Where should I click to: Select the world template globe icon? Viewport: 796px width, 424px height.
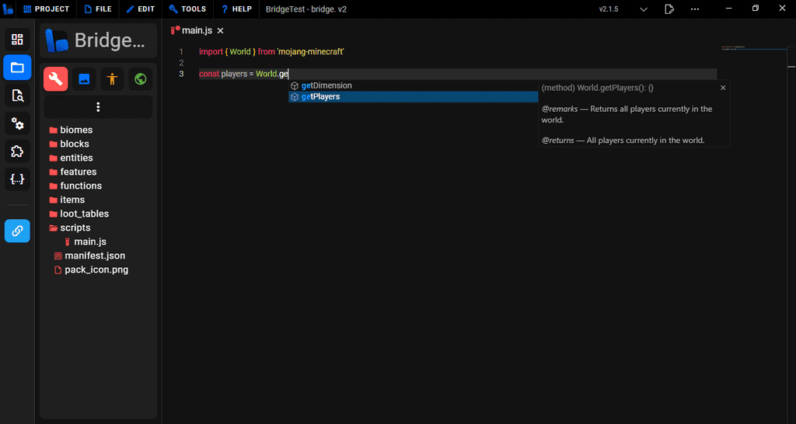[x=140, y=78]
